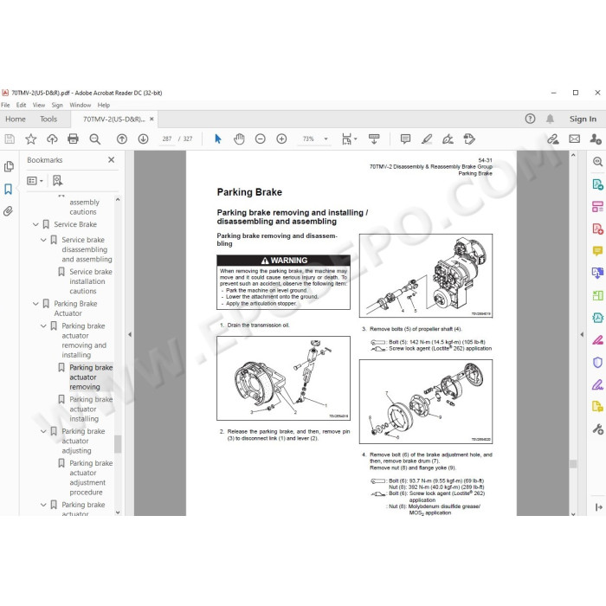Click the find current bookmark icon

(57, 180)
